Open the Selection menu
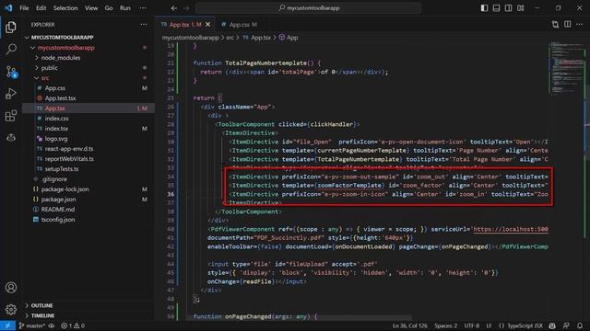 65,8
